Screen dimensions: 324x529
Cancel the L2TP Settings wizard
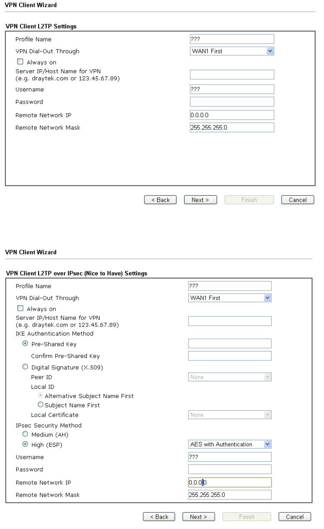pyautogui.click(x=297, y=200)
